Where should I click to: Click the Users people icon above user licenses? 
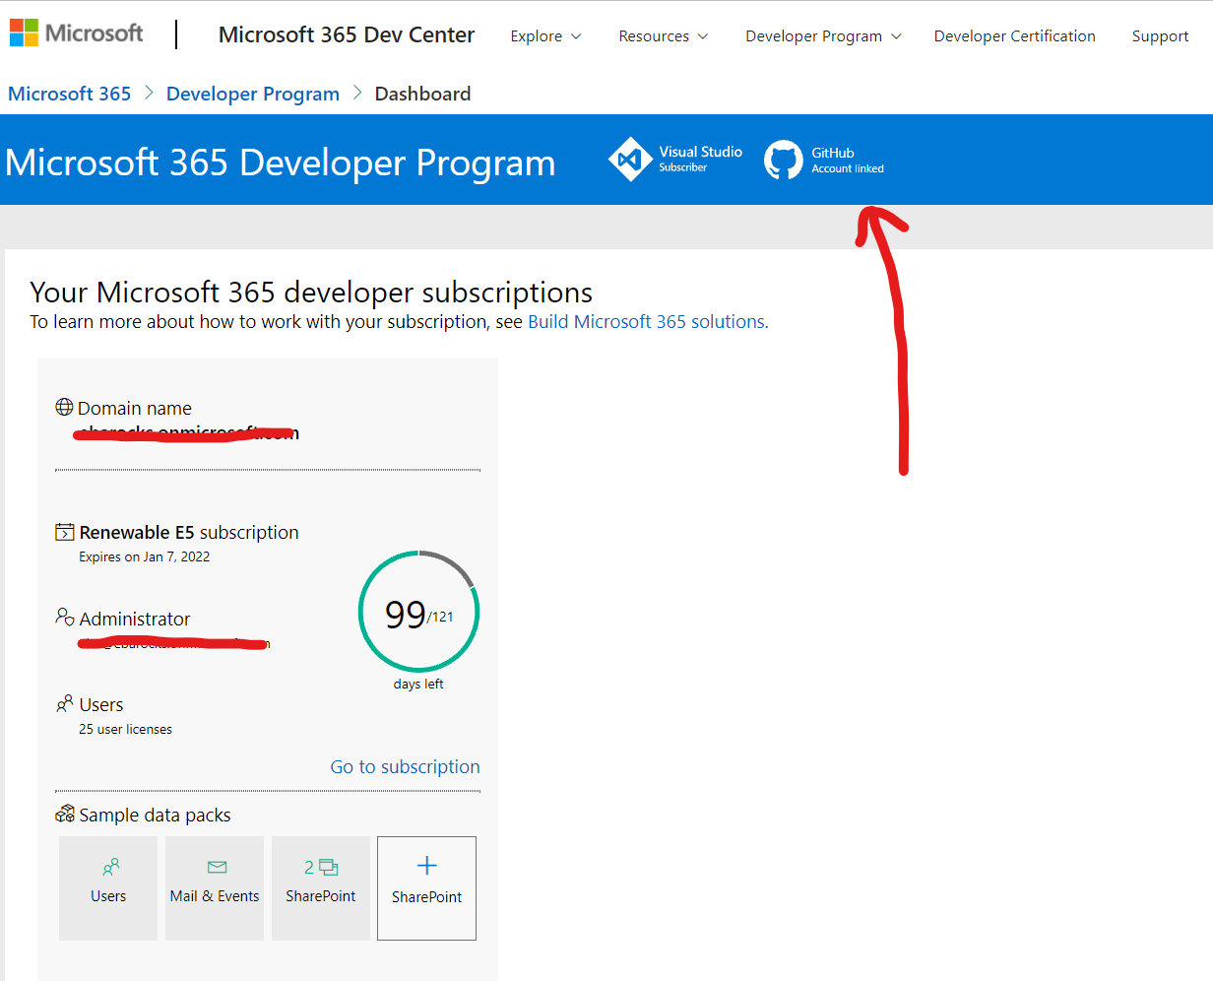pyautogui.click(x=65, y=704)
